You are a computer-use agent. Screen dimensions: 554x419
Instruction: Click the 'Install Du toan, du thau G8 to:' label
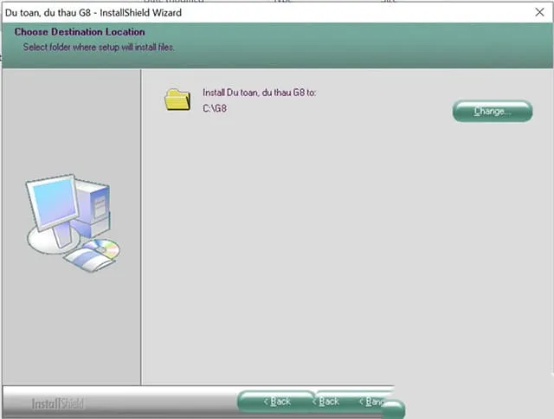point(259,93)
